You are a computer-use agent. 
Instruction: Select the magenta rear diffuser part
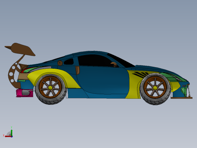(25, 93)
